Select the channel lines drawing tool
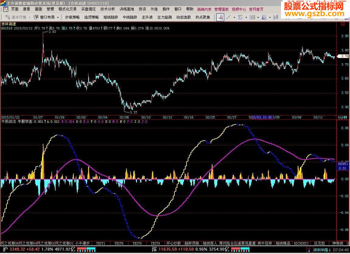Image resolution: width=350 pixels, height=254 pixels. [276, 18]
